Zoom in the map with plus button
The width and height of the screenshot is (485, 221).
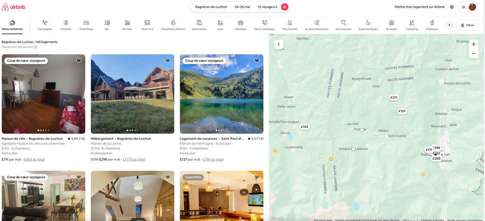[x=474, y=44]
